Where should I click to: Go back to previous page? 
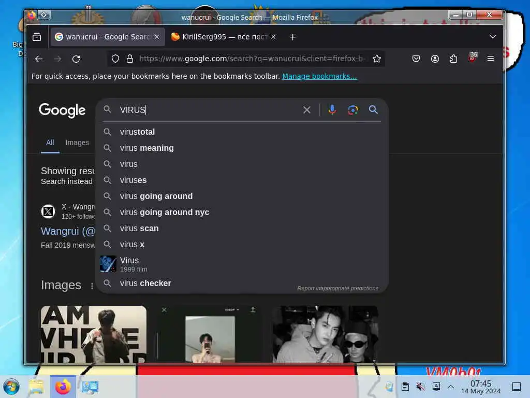[39, 59]
